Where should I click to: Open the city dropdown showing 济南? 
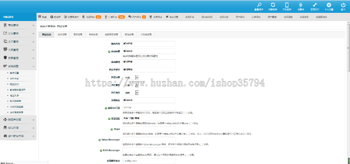[131, 93]
